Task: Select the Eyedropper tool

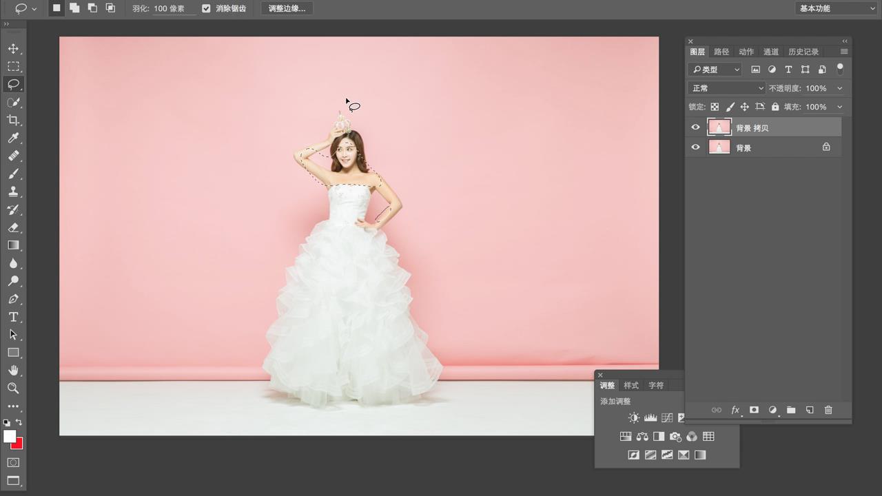Action: pyautogui.click(x=13, y=138)
